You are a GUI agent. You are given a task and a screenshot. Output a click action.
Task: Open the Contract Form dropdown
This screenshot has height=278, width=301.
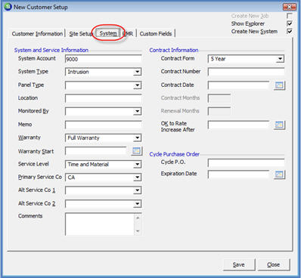coord(280,59)
